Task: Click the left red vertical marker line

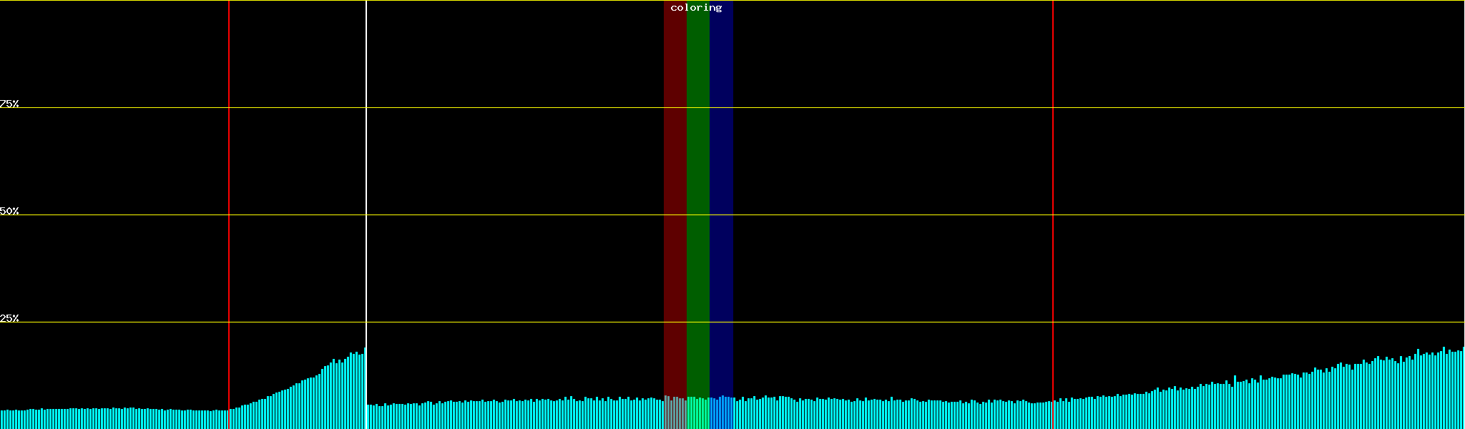Action: click(x=229, y=179)
